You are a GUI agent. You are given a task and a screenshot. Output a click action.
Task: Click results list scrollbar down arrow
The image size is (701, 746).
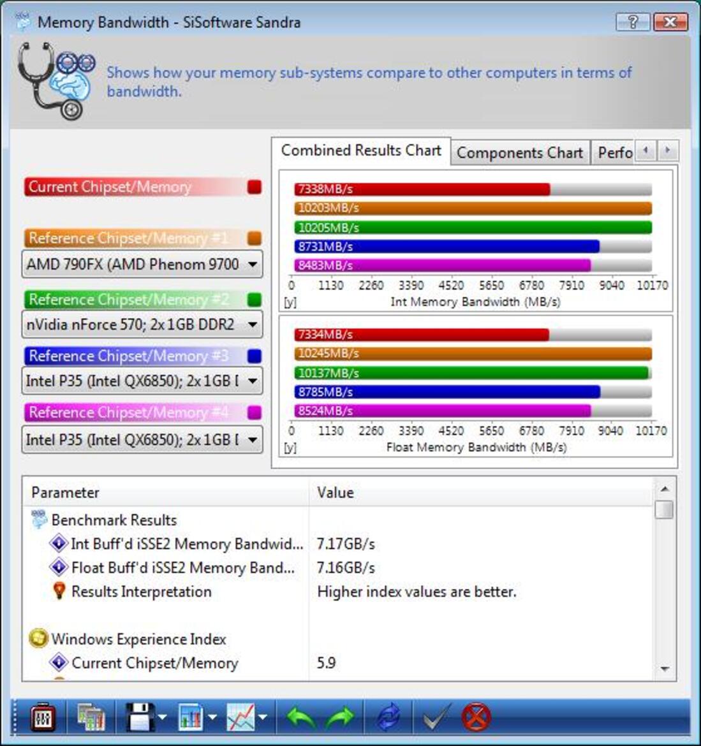click(x=665, y=669)
